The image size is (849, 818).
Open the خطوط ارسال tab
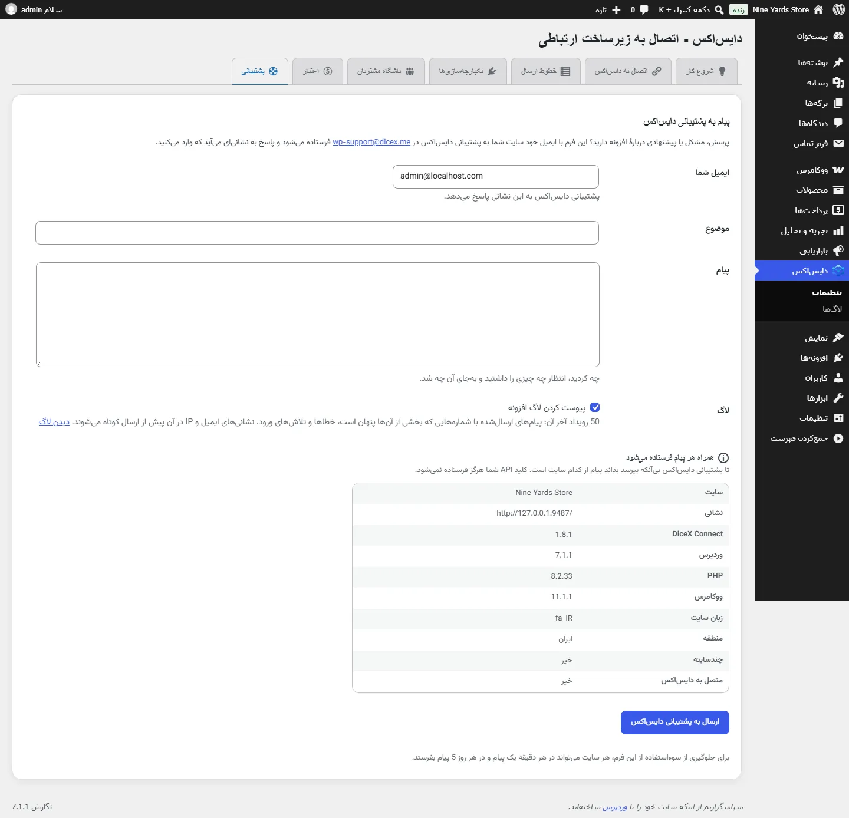pyautogui.click(x=546, y=71)
